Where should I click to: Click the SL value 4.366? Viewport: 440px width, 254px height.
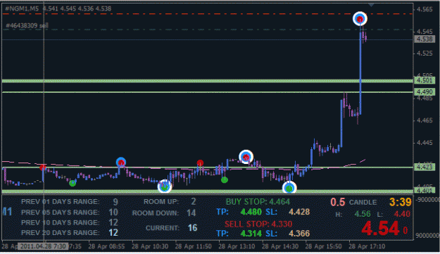coord(299,234)
